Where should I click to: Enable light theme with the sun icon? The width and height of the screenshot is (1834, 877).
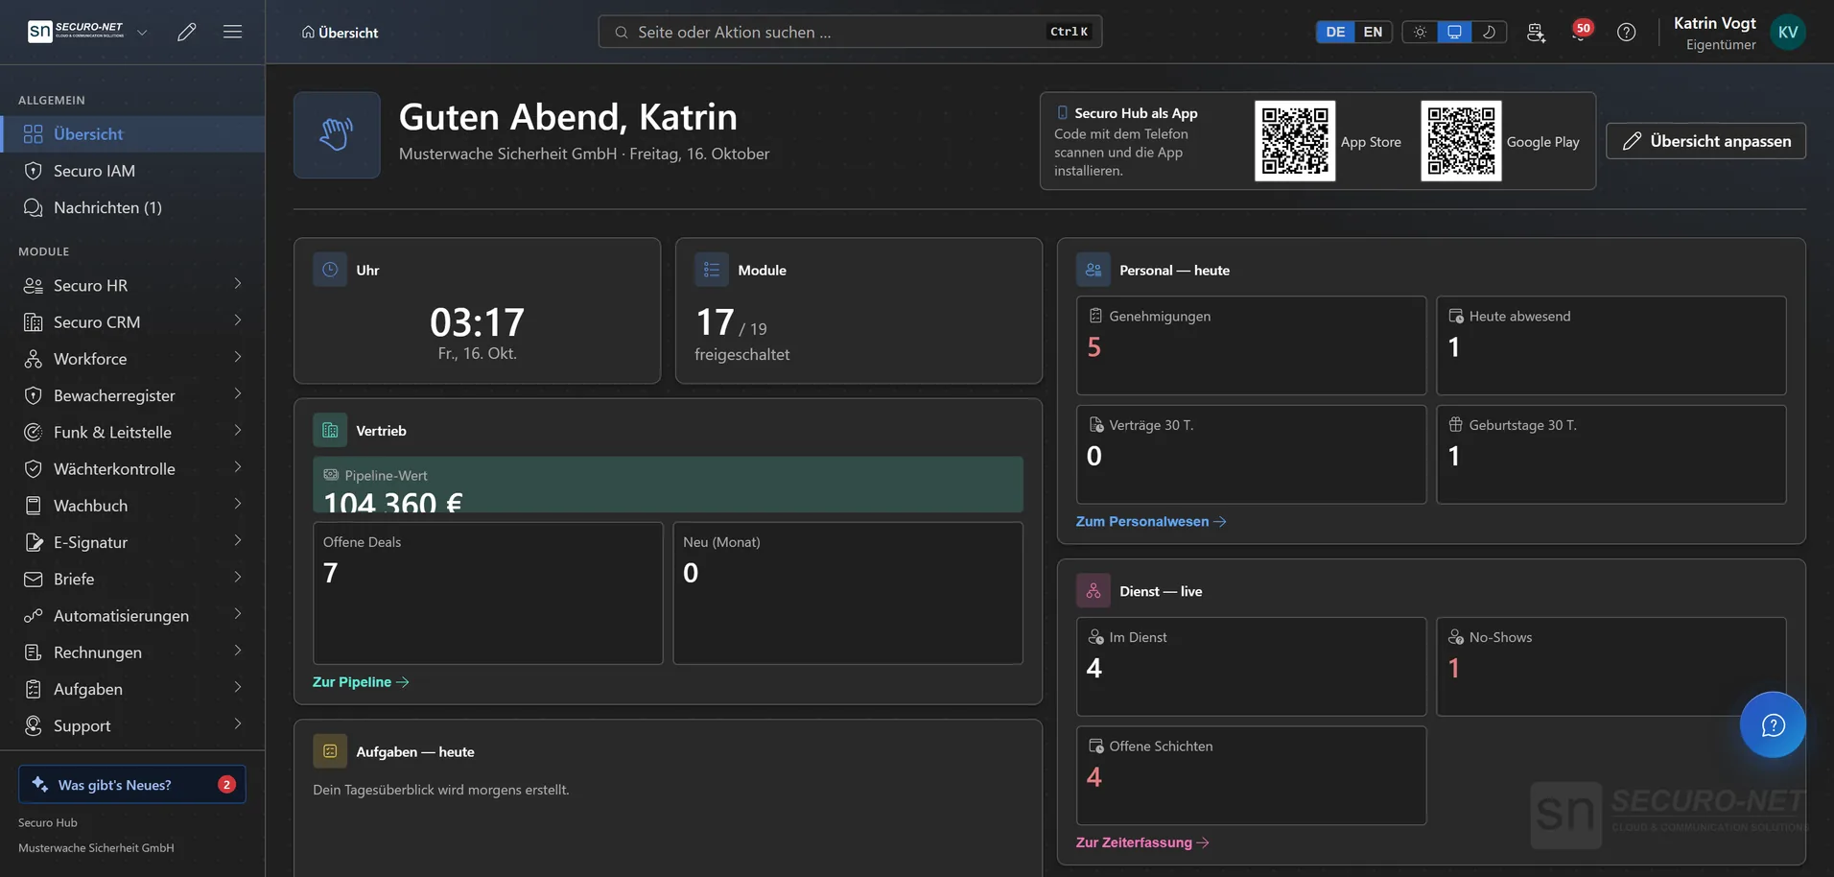click(x=1420, y=32)
